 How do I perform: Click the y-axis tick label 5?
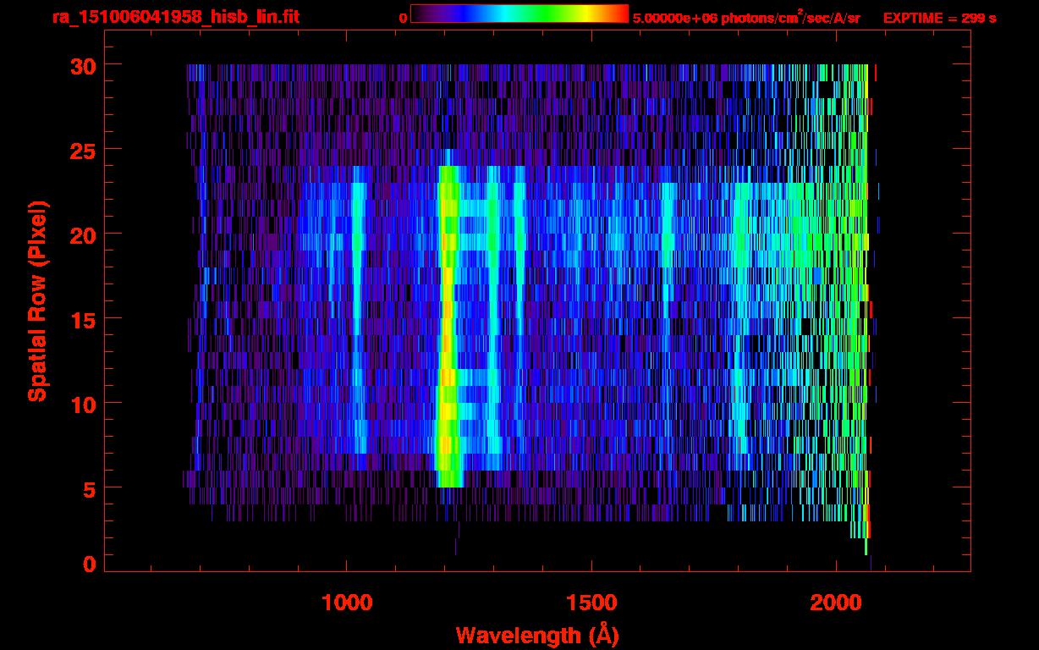point(88,488)
